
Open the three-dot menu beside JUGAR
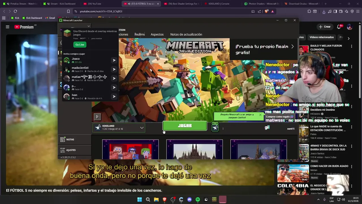tap(223, 128)
